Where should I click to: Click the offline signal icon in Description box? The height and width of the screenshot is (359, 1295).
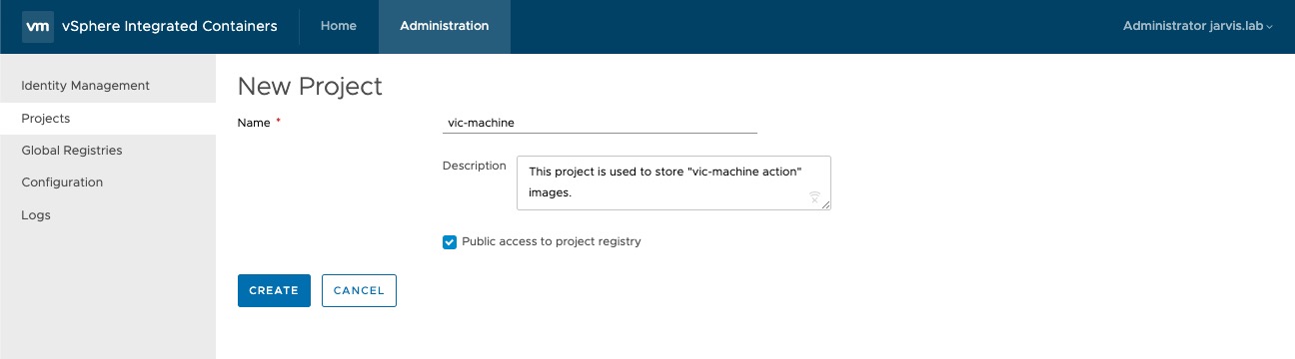coord(814,197)
